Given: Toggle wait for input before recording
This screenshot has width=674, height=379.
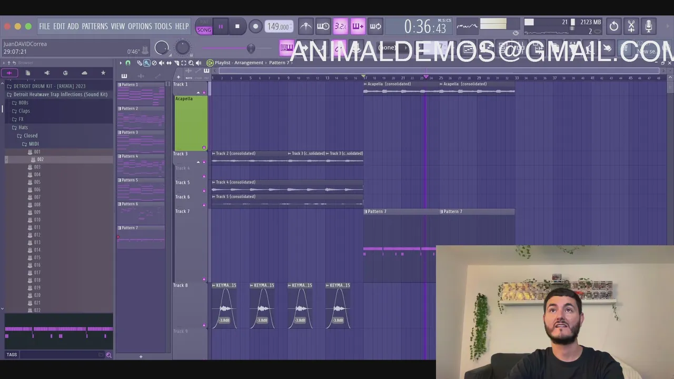Looking at the screenshot, I should tap(323, 26).
